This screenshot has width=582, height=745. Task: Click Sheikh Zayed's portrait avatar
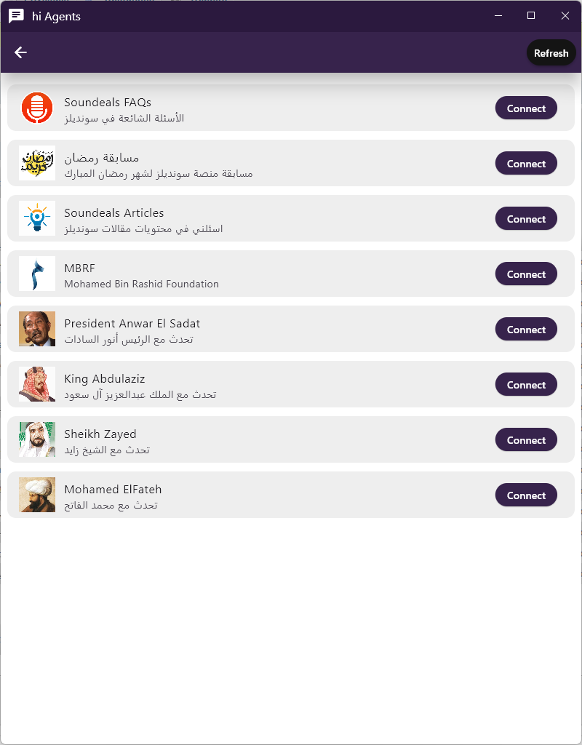click(x=37, y=439)
